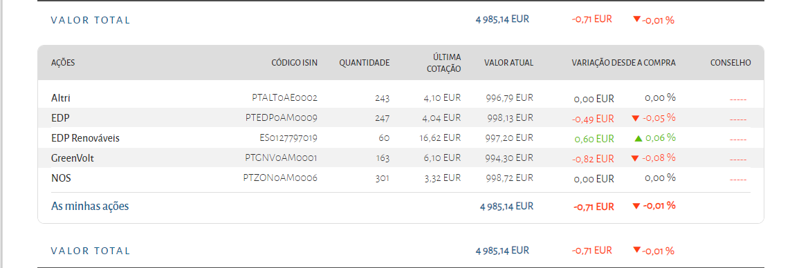Click the down arrow in As minhas ações row
Viewport: 799px width, 268px height.
636,207
